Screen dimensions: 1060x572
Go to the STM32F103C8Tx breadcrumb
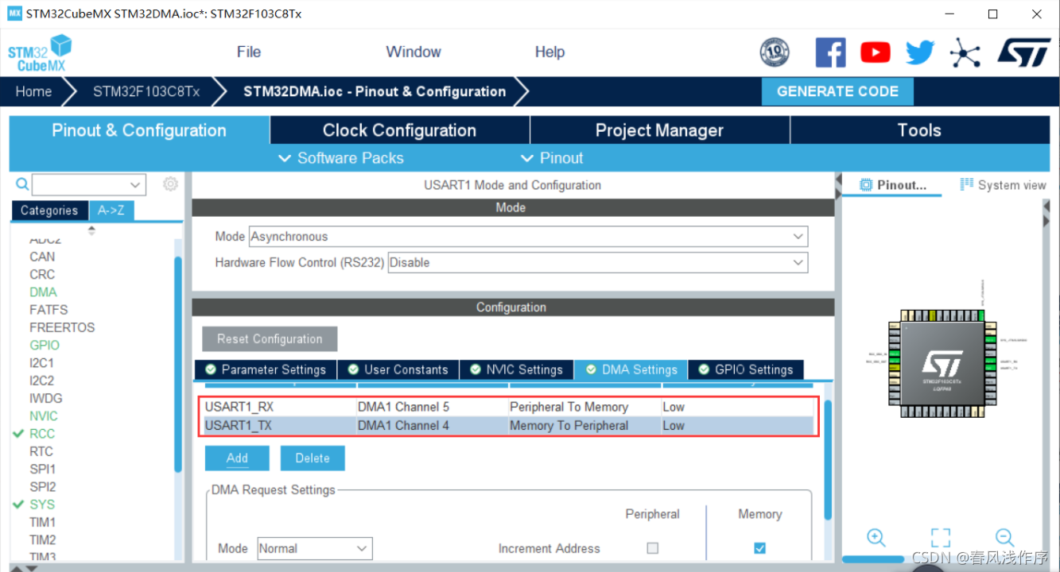[x=146, y=91]
